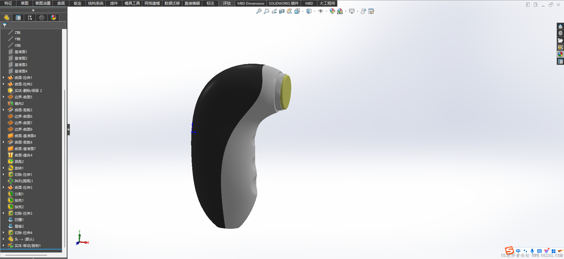Select the Zoom to Area tool
Screen dimensions: 564x259
[x=267, y=11]
